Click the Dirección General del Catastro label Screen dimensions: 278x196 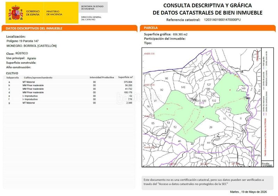91,18
